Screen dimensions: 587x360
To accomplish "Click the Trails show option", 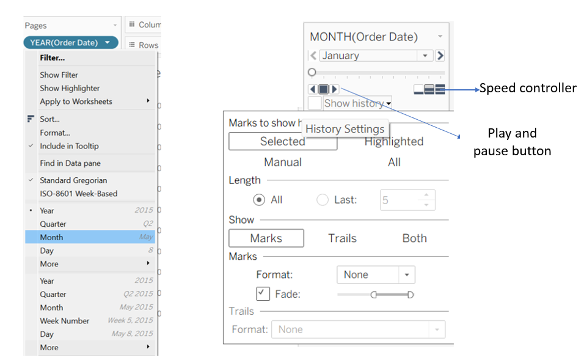I will coord(342,238).
